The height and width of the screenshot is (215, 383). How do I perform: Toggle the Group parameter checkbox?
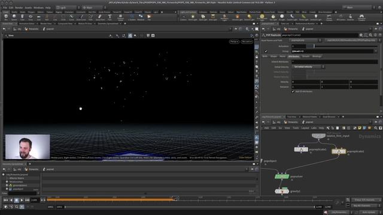coord(266,51)
